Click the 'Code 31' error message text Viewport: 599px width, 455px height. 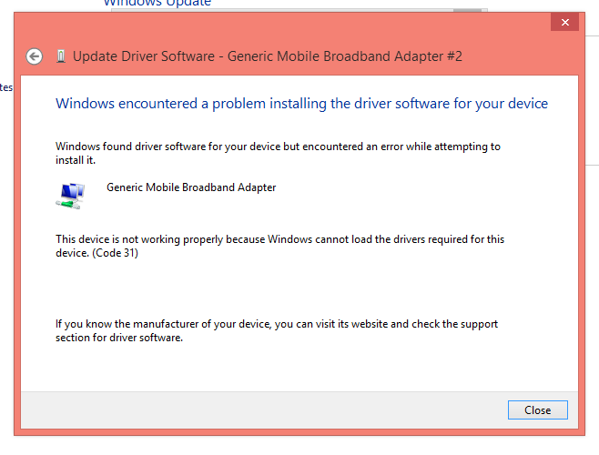(x=280, y=246)
